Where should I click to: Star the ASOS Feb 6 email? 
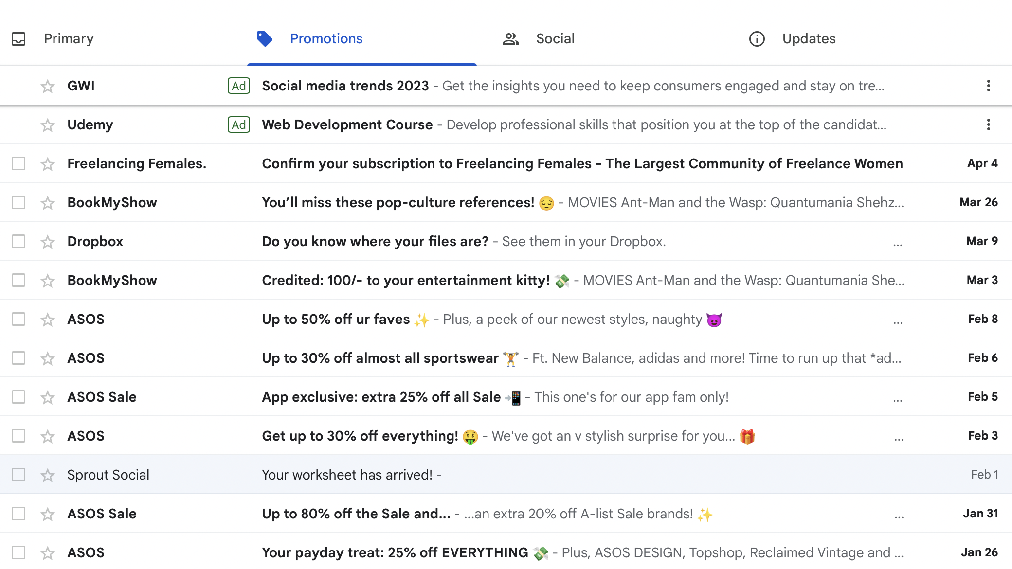(x=47, y=358)
